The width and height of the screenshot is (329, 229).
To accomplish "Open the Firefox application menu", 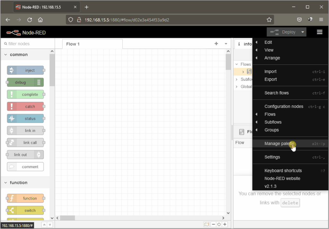I will pyautogui.click(x=321, y=20).
